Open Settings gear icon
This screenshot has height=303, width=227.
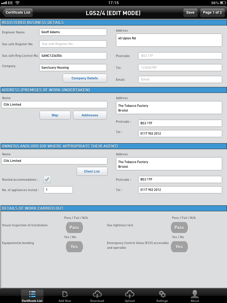tap(162, 294)
